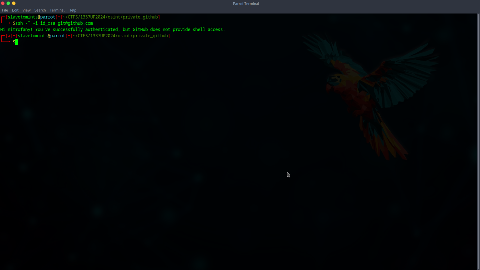
Task: Open the View menu
Action: click(26, 10)
